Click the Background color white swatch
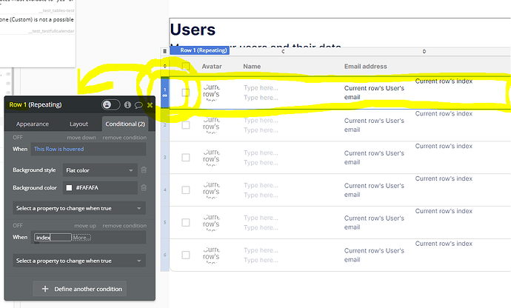The width and height of the screenshot is (511, 308). (69, 188)
